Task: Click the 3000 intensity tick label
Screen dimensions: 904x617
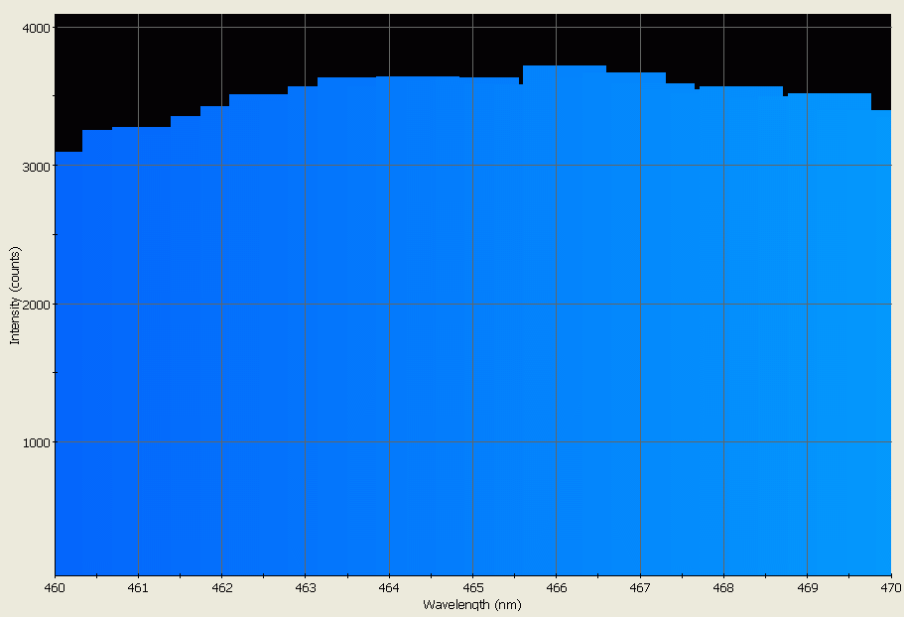Action: 36,167
